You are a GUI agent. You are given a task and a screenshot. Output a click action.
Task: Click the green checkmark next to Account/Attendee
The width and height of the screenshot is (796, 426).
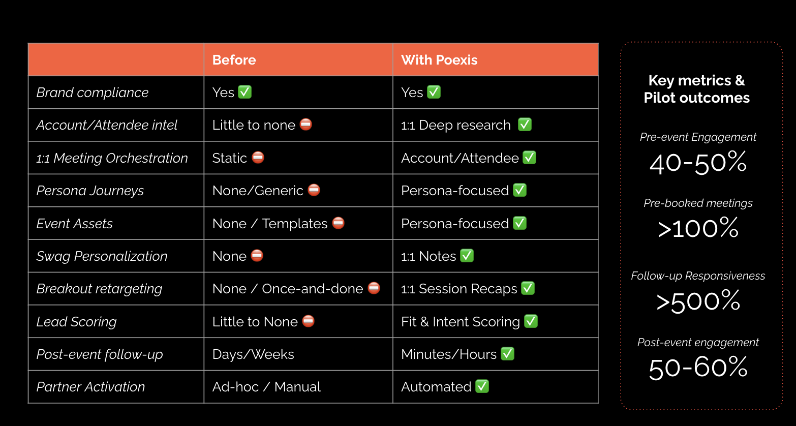pyautogui.click(x=529, y=158)
